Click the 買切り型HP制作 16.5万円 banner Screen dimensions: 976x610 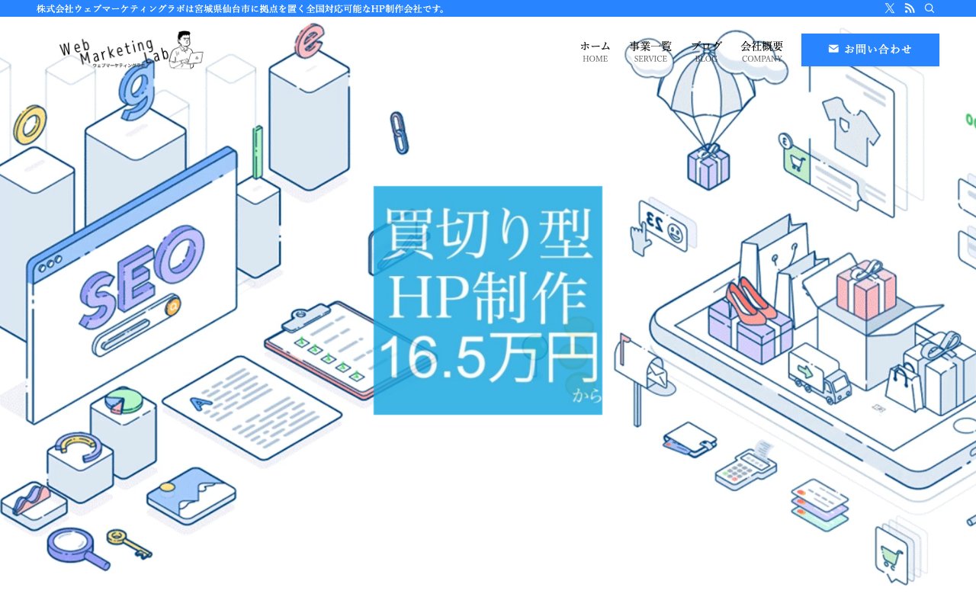point(488,300)
